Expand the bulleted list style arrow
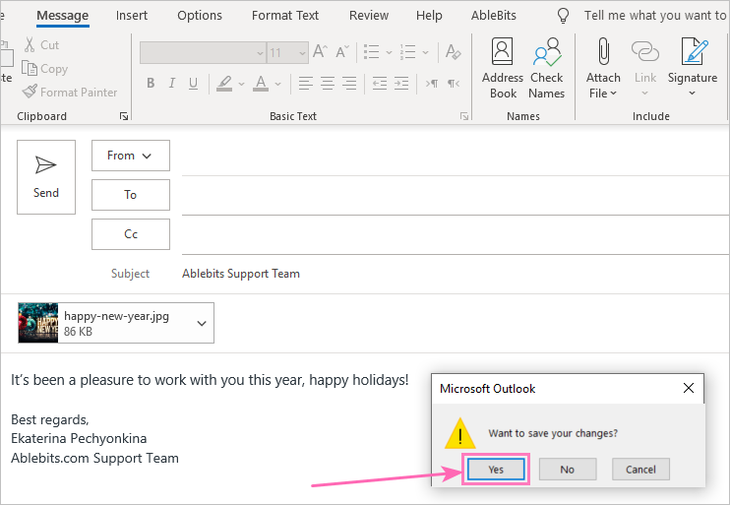 [x=390, y=52]
